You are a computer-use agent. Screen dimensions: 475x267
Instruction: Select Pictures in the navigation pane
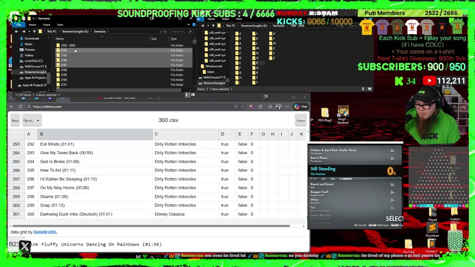pyautogui.click(x=30, y=50)
